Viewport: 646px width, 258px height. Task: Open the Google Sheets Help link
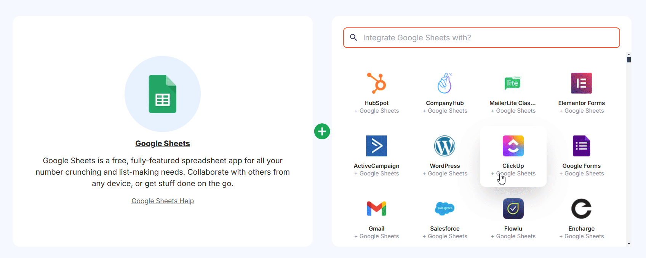tap(163, 201)
